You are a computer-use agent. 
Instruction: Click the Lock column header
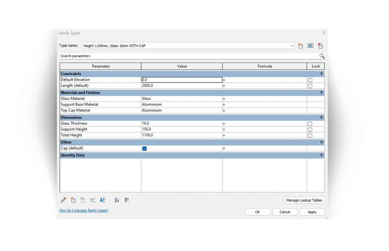pyautogui.click(x=316, y=66)
